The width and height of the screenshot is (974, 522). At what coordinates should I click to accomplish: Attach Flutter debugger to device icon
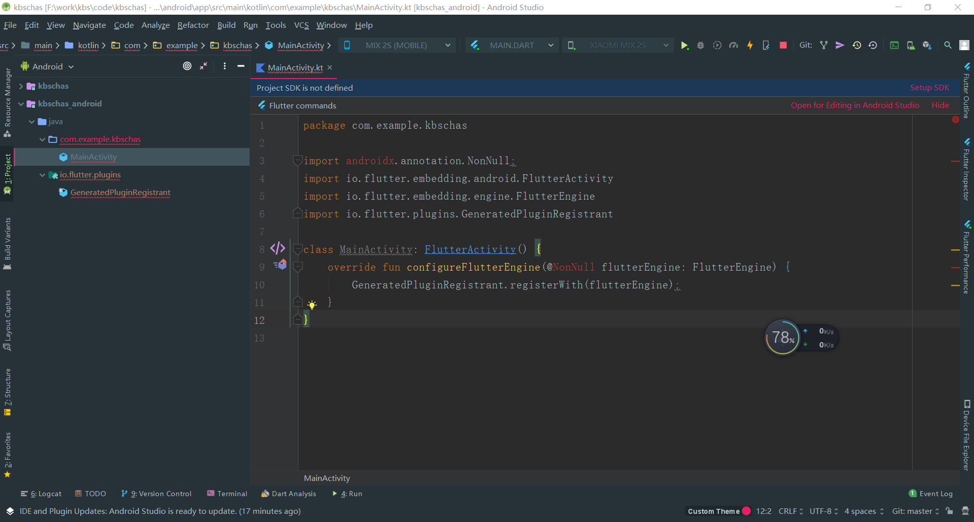pyautogui.click(x=766, y=46)
